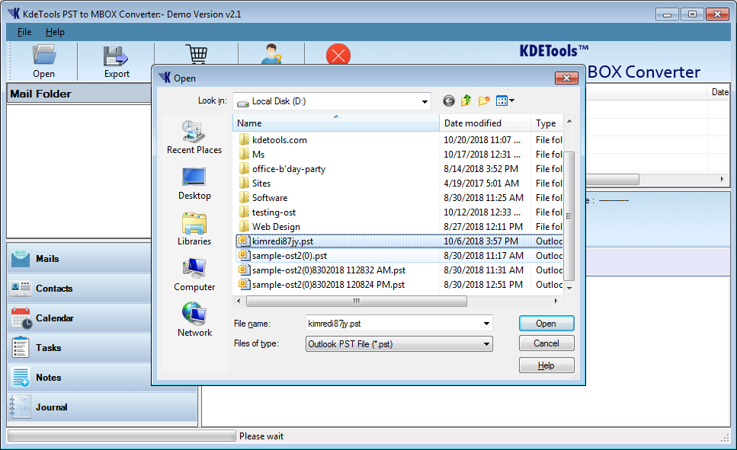Expand the Look in drive dropdown

424,101
